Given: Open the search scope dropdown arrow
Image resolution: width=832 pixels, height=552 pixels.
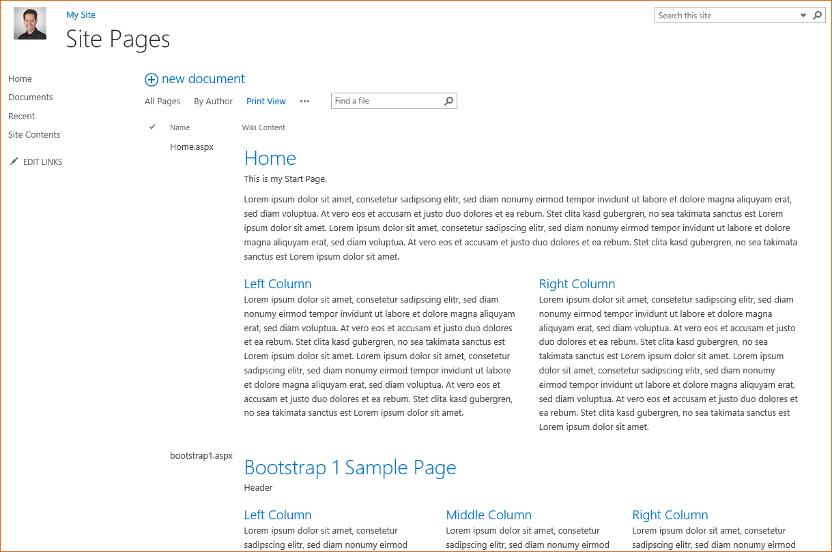Looking at the screenshot, I should click(803, 14).
